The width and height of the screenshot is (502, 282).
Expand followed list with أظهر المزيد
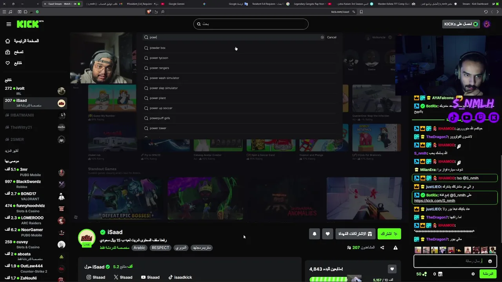[x=12, y=151]
